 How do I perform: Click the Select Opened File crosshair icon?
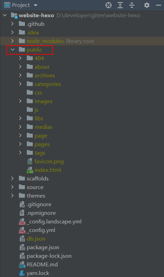109,5
